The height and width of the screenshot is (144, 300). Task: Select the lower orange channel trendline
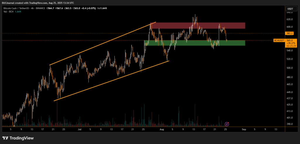point(111,81)
